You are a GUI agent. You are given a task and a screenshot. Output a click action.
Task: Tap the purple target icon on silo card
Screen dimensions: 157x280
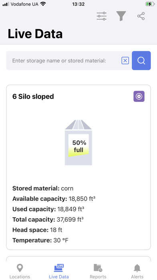click(x=139, y=97)
